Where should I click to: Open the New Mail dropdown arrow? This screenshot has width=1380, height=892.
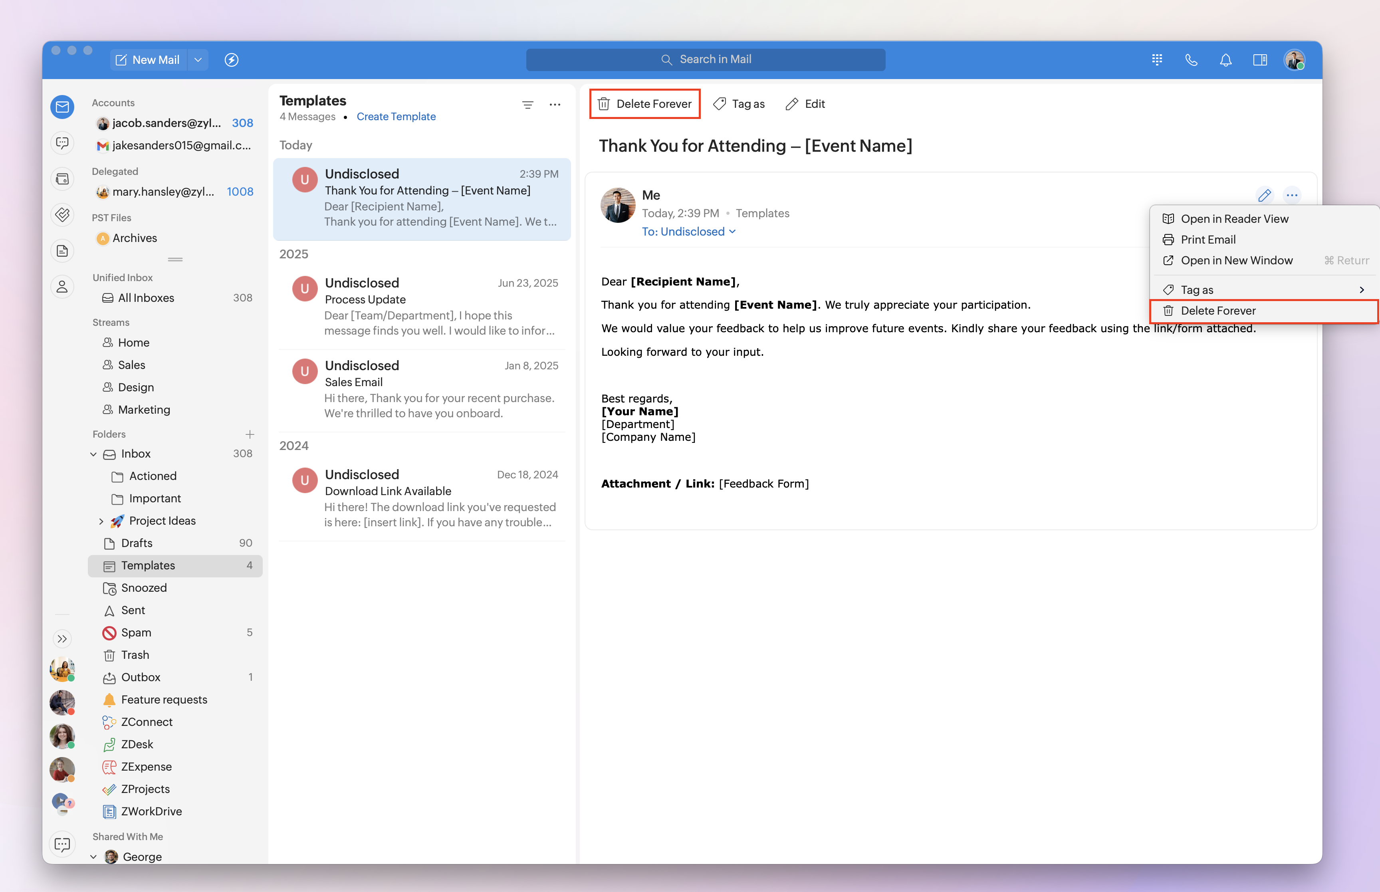point(198,59)
